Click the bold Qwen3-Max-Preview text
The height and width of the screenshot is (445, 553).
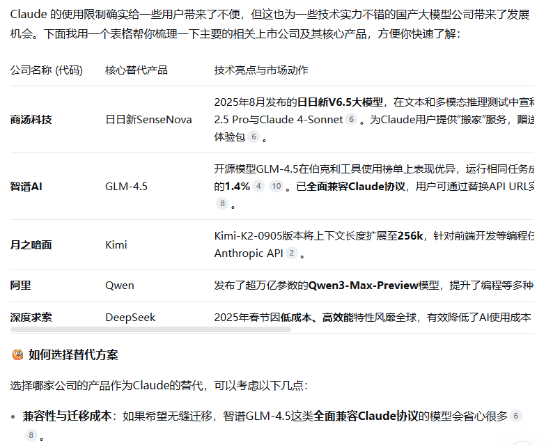coord(364,286)
